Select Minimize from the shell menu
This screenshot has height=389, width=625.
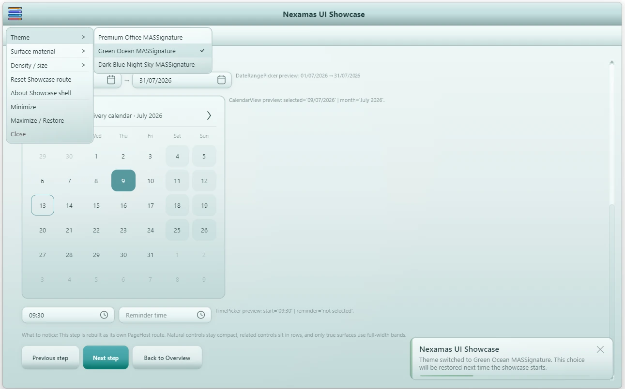[x=49, y=107]
